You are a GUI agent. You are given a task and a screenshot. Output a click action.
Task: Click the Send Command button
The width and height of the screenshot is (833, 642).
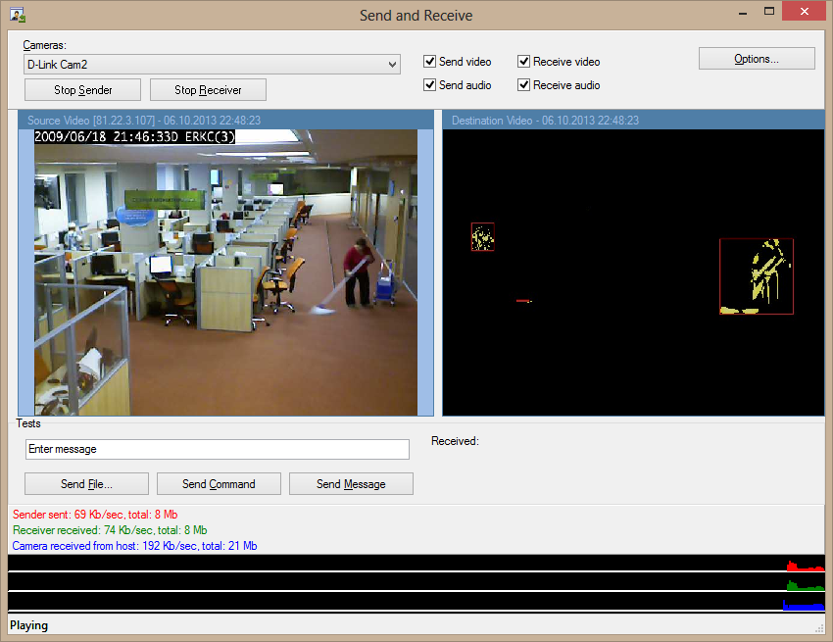219,484
